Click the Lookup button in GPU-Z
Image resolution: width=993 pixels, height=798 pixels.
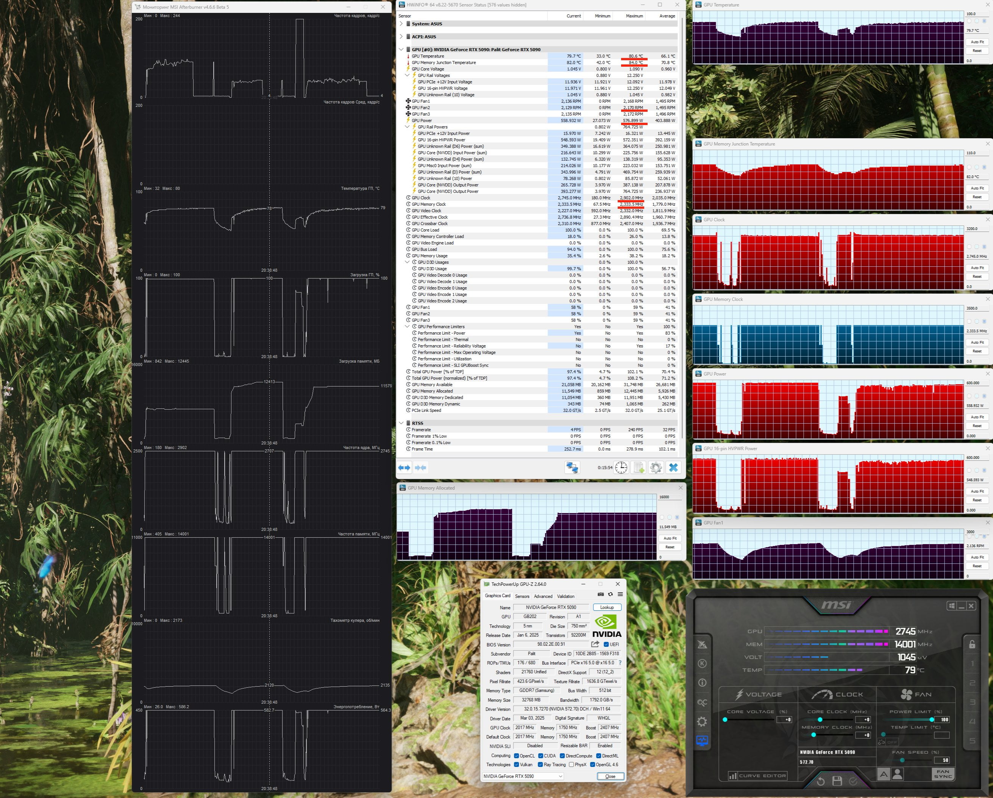tap(607, 607)
